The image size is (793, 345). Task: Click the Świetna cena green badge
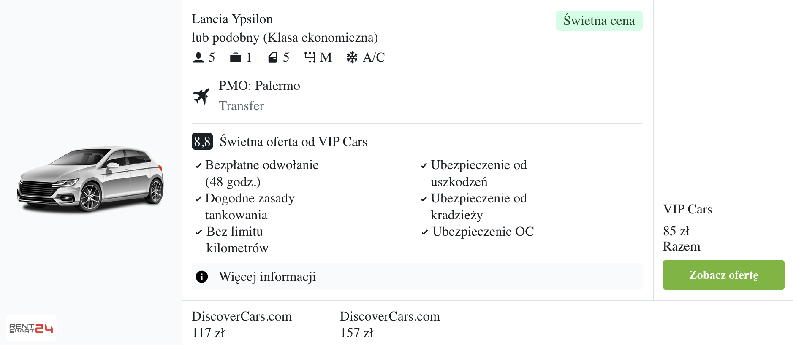tap(598, 20)
